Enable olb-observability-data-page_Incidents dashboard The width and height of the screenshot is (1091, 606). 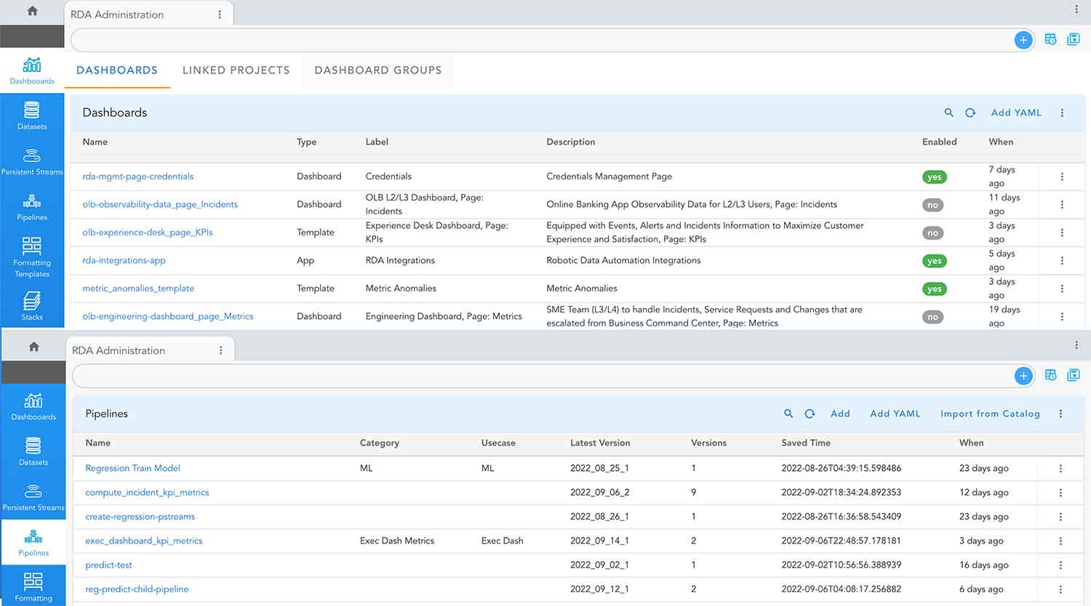tap(933, 204)
